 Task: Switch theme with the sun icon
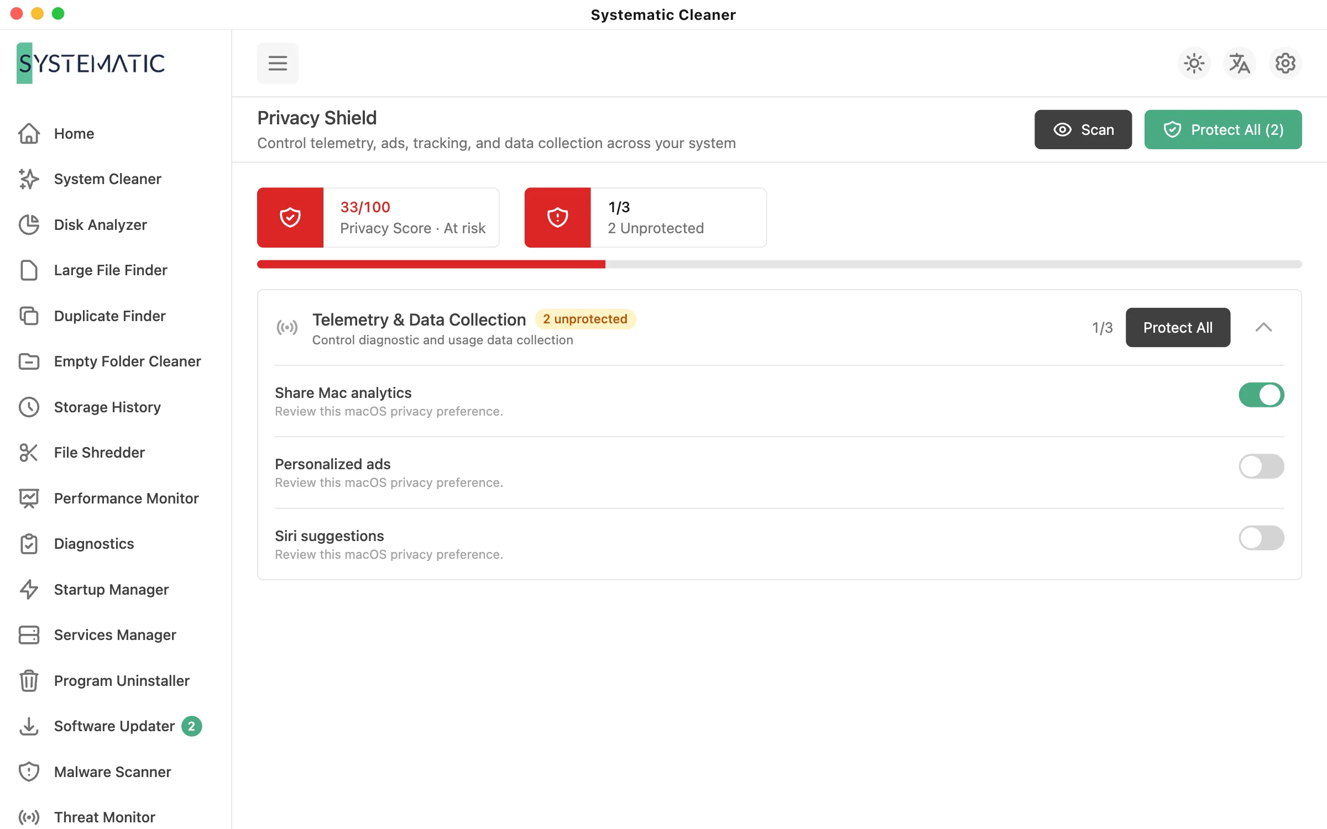tap(1194, 63)
